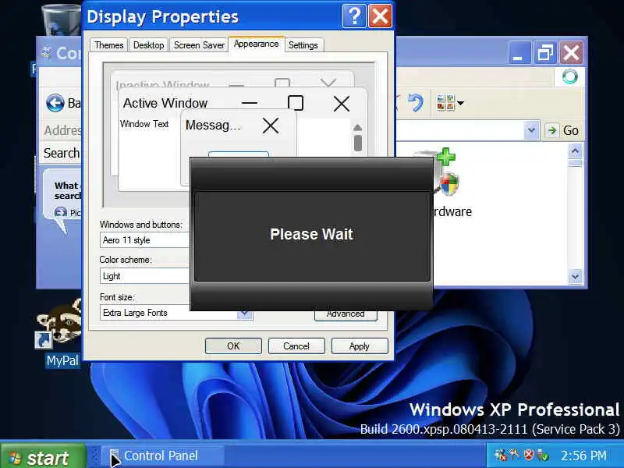Click the Advanced button
Image resolution: width=624 pixels, height=468 pixels.
pyautogui.click(x=346, y=314)
